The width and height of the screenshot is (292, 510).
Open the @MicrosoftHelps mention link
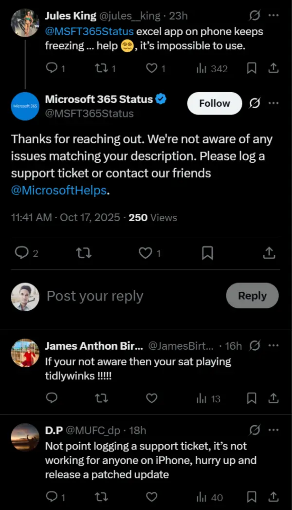pos(58,190)
